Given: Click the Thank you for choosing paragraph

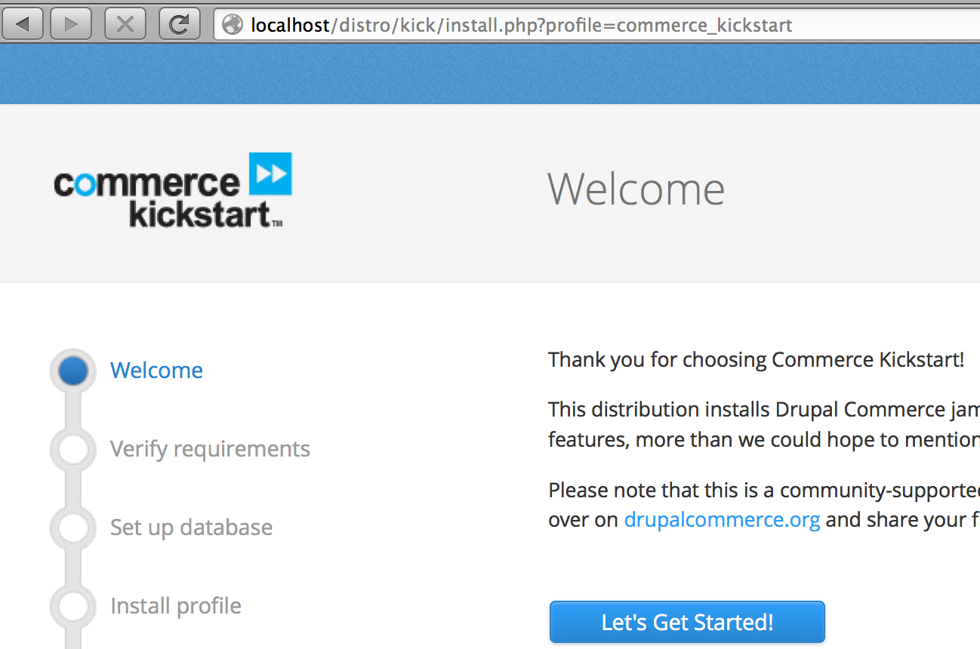Looking at the screenshot, I should pyautogui.click(x=757, y=360).
